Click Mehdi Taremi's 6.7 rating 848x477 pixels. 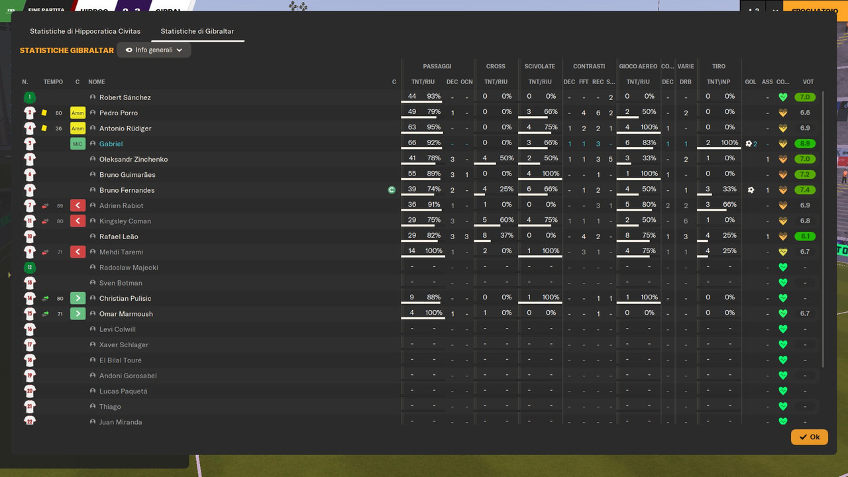point(805,252)
